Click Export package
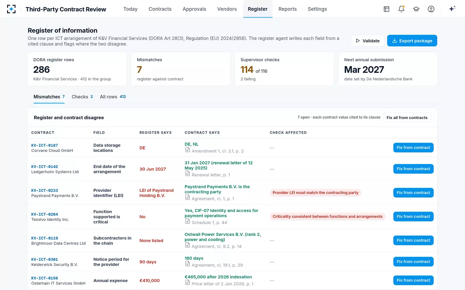 point(412,41)
